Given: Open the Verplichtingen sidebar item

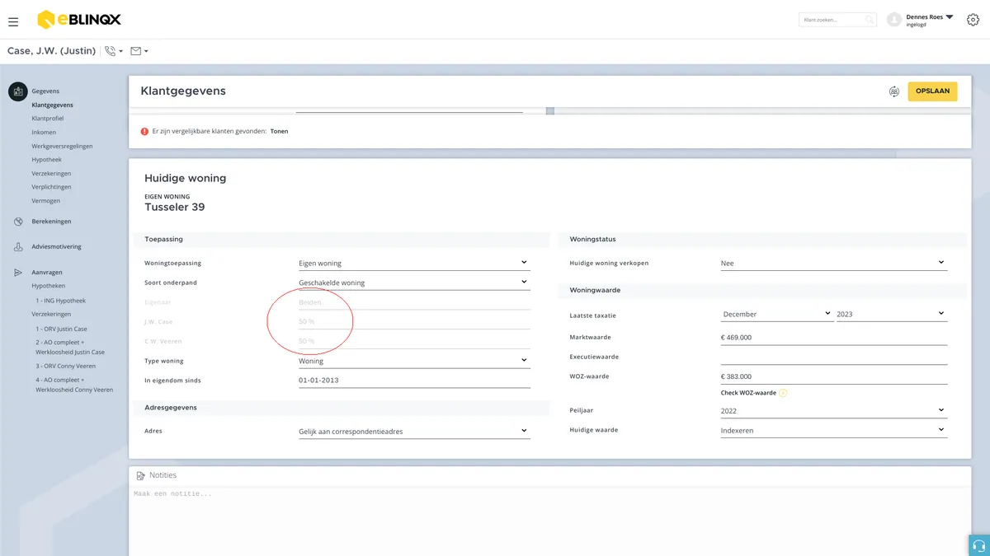Looking at the screenshot, I should pos(51,187).
